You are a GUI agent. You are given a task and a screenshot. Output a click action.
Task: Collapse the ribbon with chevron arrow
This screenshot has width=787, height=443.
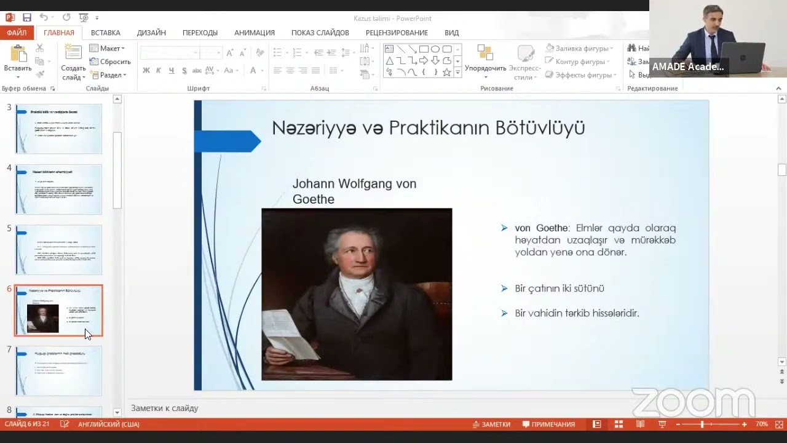click(x=778, y=89)
